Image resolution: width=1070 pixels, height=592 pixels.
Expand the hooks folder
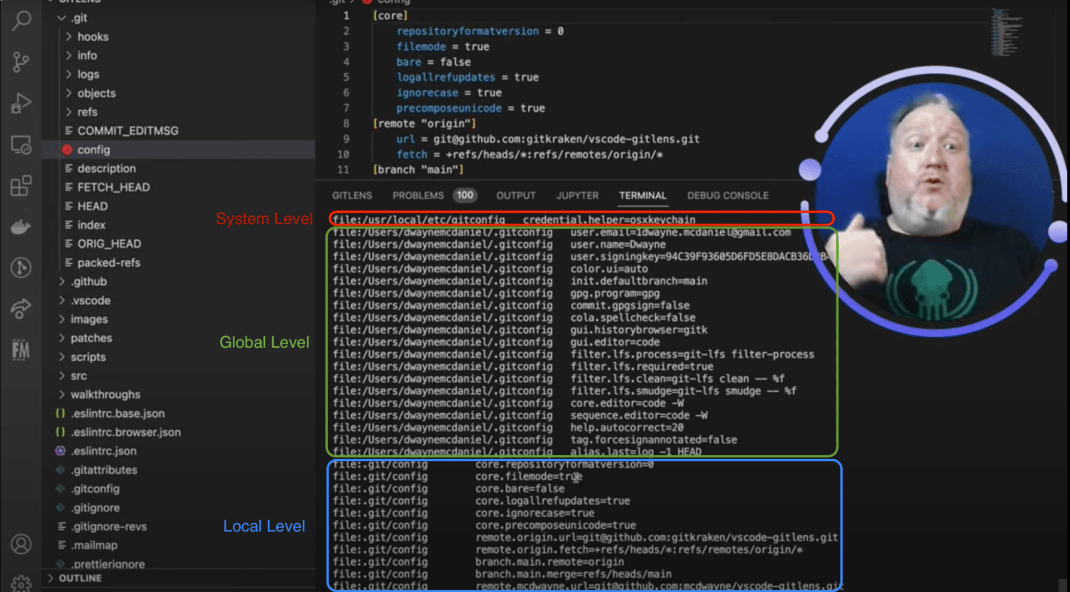(93, 37)
